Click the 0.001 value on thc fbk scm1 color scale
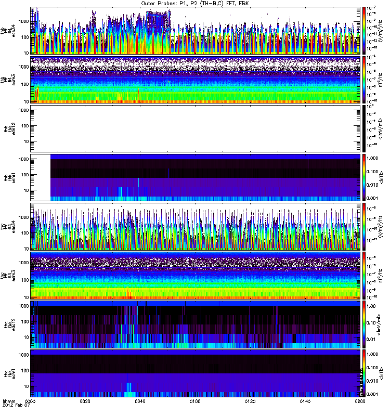 click(x=372, y=394)
